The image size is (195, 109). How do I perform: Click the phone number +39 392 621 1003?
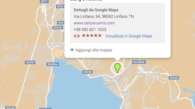[90, 30]
